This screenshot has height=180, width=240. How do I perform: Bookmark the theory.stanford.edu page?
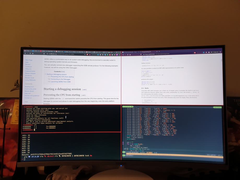tap(141, 55)
